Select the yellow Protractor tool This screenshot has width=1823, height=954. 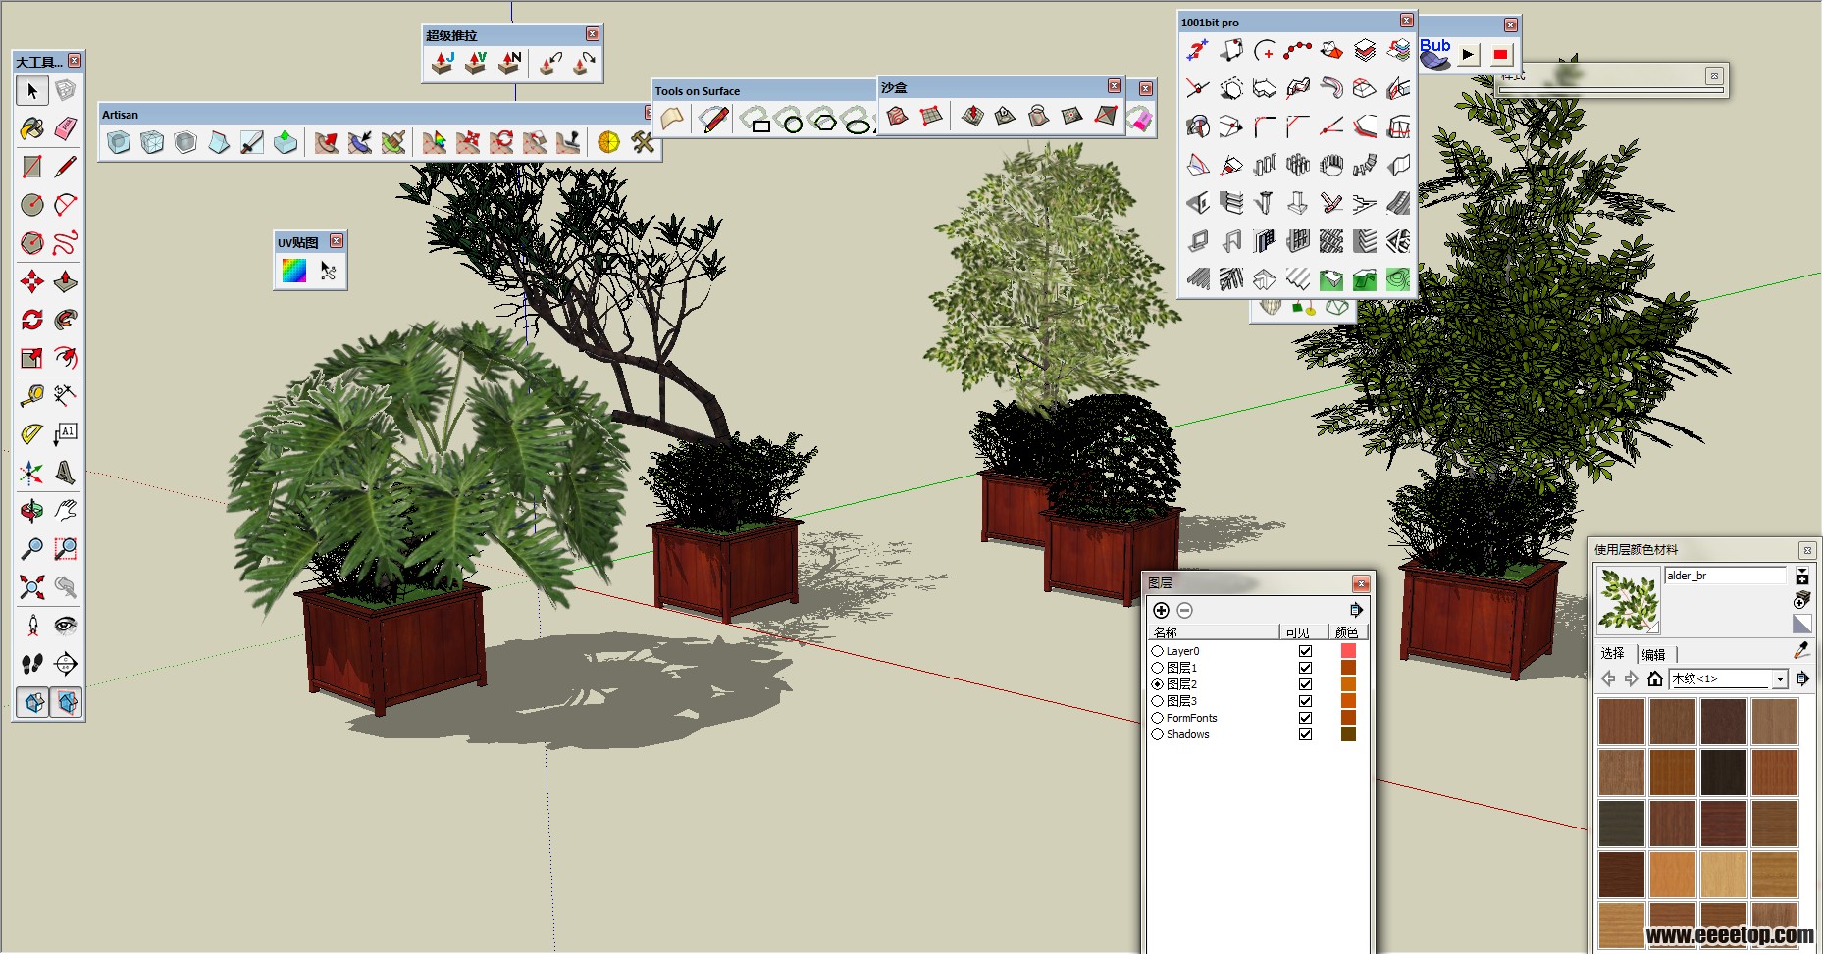32,434
